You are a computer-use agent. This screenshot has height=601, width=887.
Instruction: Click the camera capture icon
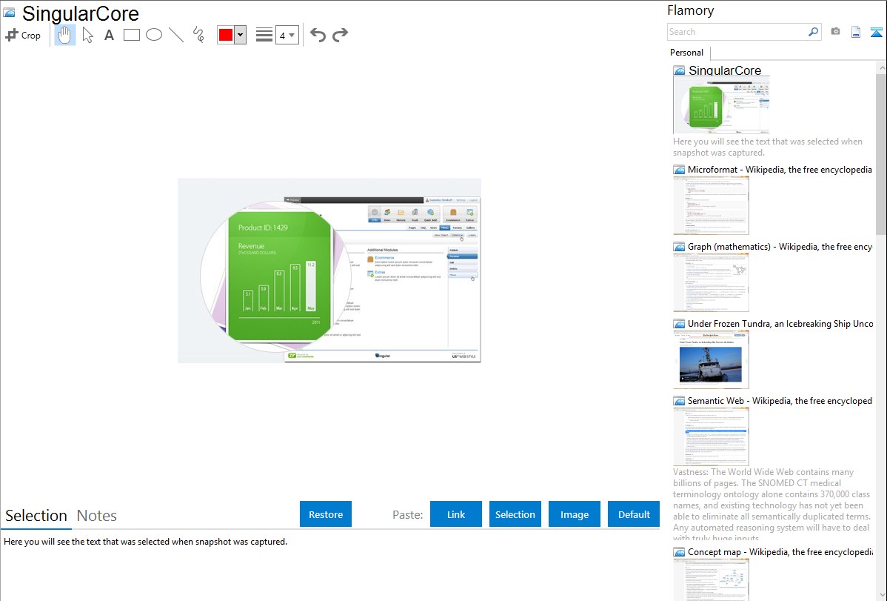pyautogui.click(x=835, y=32)
